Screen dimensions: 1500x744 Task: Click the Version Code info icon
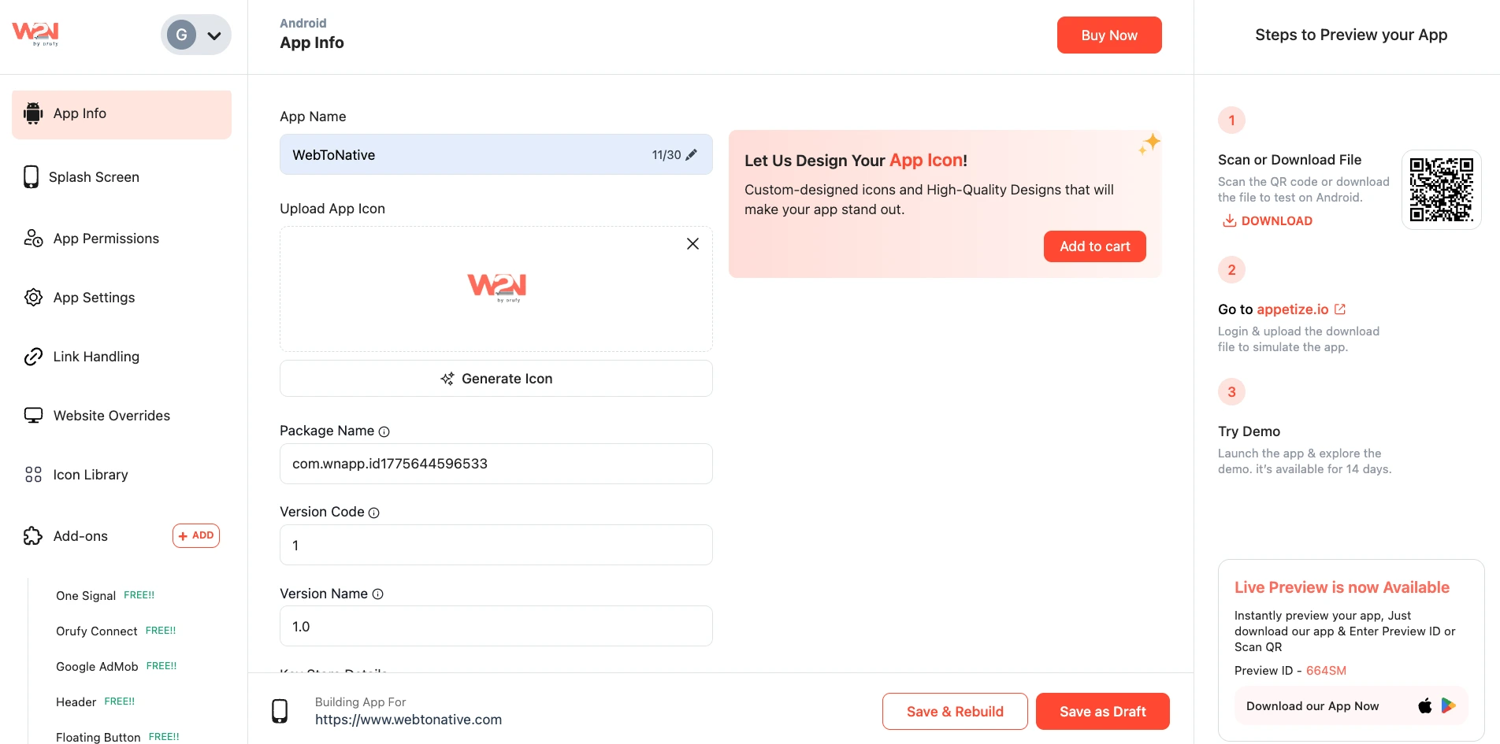[374, 513]
